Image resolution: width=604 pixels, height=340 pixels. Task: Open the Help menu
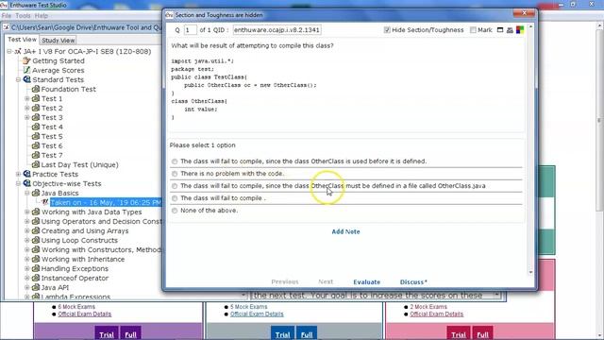click(x=42, y=16)
